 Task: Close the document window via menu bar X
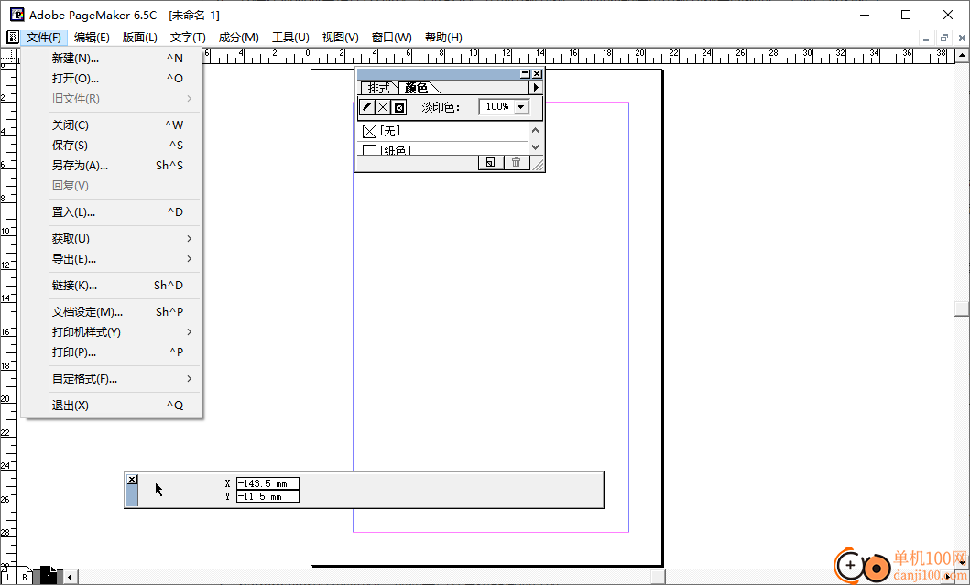[962, 38]
